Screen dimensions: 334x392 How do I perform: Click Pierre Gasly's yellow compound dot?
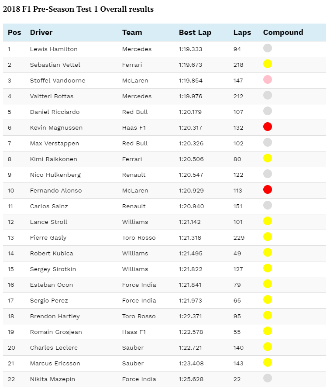point(268,237)
